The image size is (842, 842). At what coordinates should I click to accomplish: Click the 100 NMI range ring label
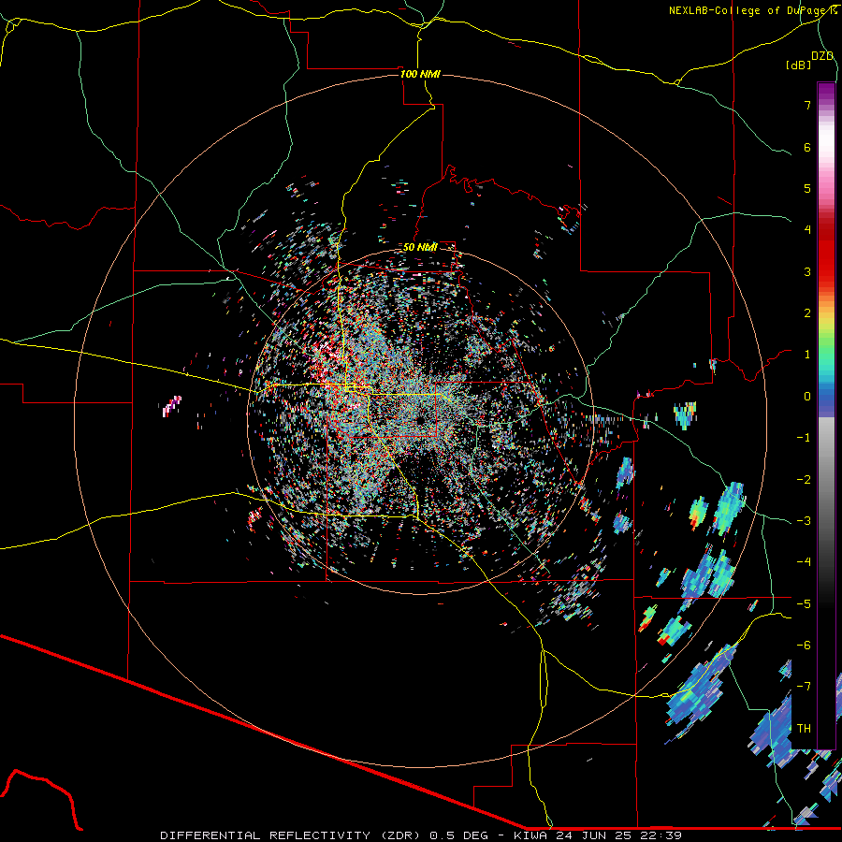(x=420, y=74)
